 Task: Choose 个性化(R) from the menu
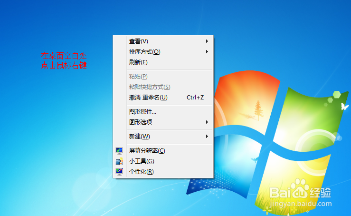(163, 172)
